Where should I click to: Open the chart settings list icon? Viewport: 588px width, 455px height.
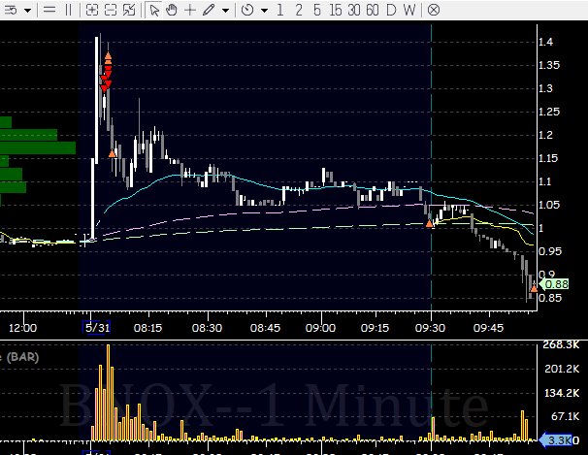[11, 10]
